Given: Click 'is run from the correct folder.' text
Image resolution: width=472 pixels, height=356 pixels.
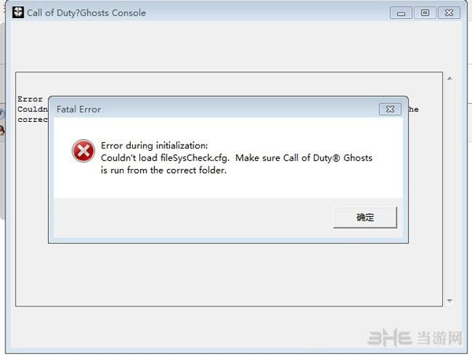Looking at the screenshot, I should [164, 171].
